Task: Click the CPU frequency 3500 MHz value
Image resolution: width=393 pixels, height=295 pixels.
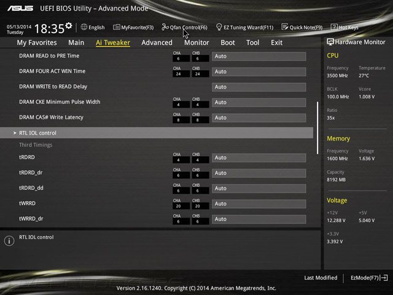Action: pos(337,76)
